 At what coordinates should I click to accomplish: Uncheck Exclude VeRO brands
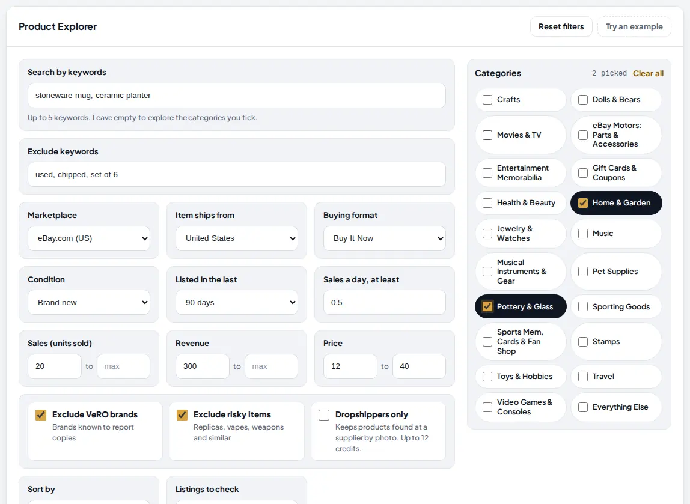coord(41,414)
